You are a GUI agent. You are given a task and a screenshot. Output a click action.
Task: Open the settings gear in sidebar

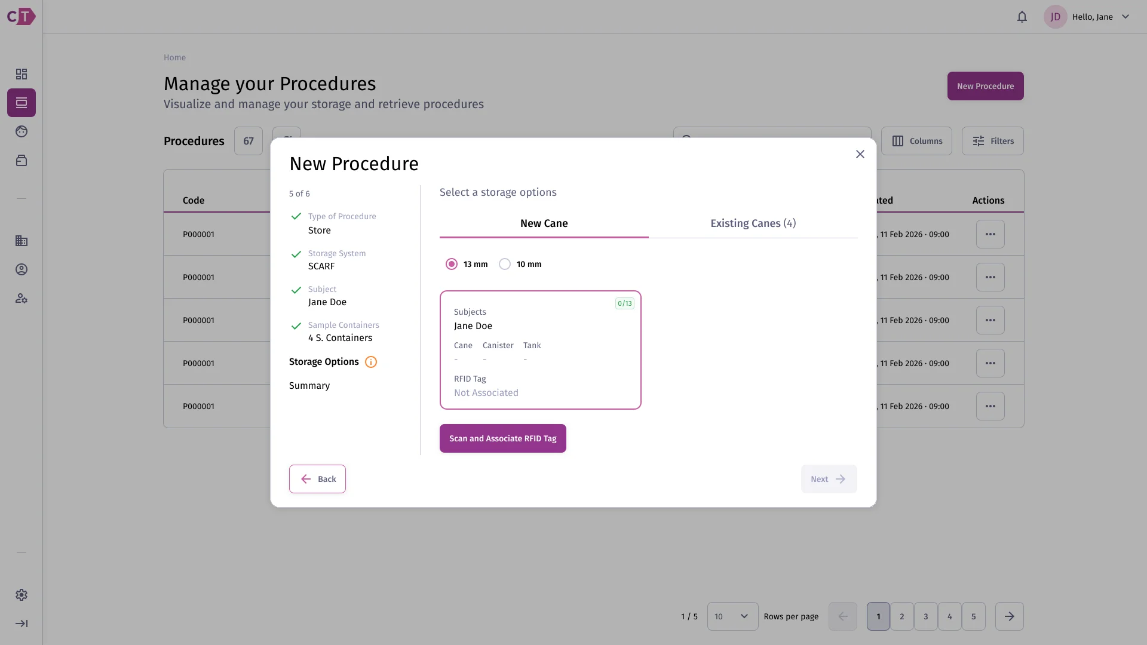tap(22, 595)
